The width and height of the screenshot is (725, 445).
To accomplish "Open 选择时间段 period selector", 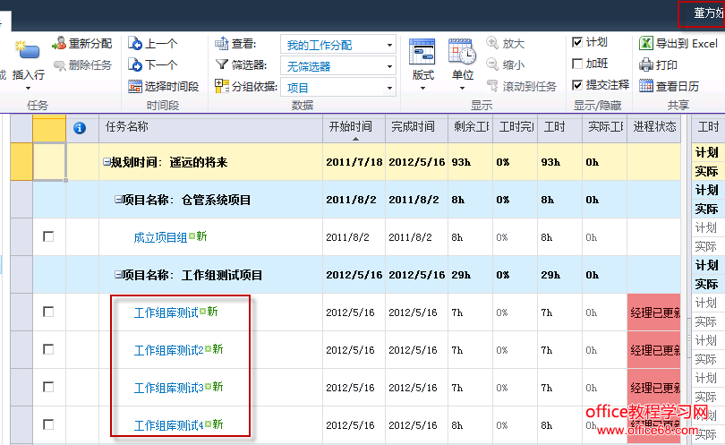I will coord(135,86).
